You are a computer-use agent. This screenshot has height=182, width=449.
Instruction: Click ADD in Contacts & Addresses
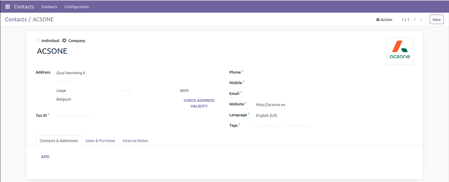(x=45, y=157)
